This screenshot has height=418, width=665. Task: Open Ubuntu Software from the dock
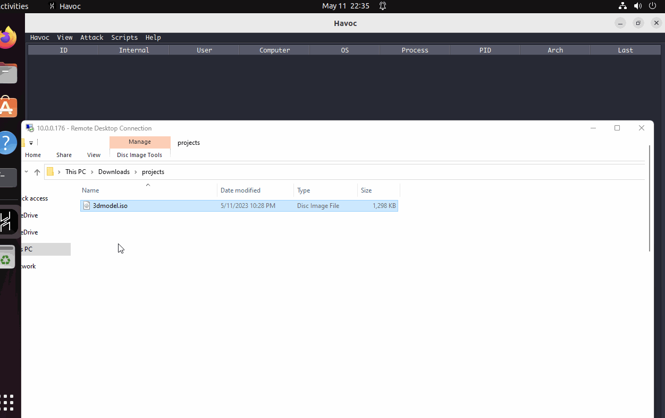(x=7, y=107)
